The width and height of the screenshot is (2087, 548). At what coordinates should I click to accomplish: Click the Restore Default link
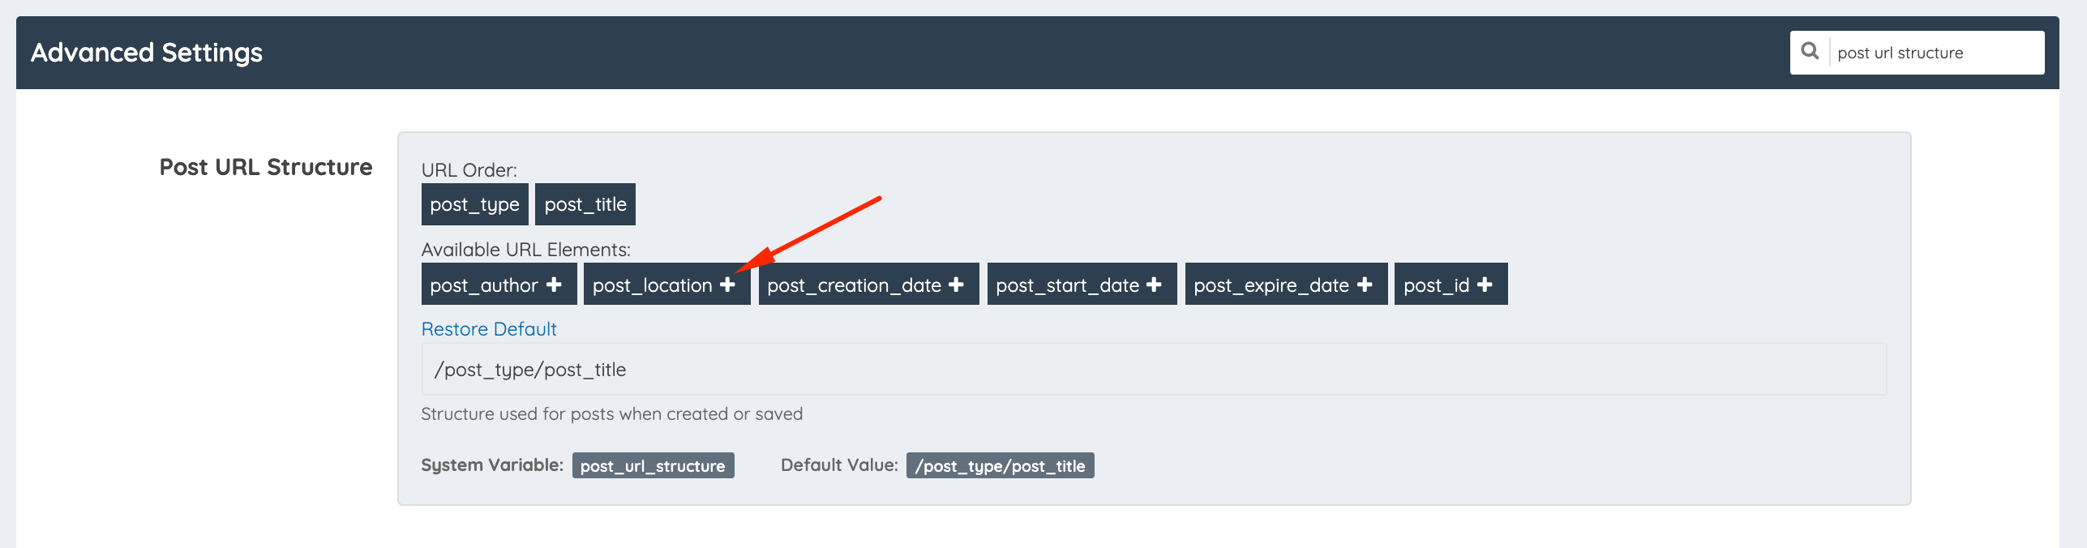tap(488, 329)
